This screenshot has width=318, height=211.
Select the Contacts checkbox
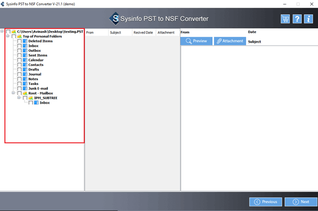tap(19, 65)
